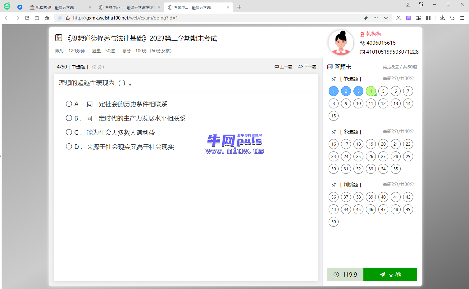Click the phone number 4006015615
Screen dimensions: 469x289
(381, 43)
